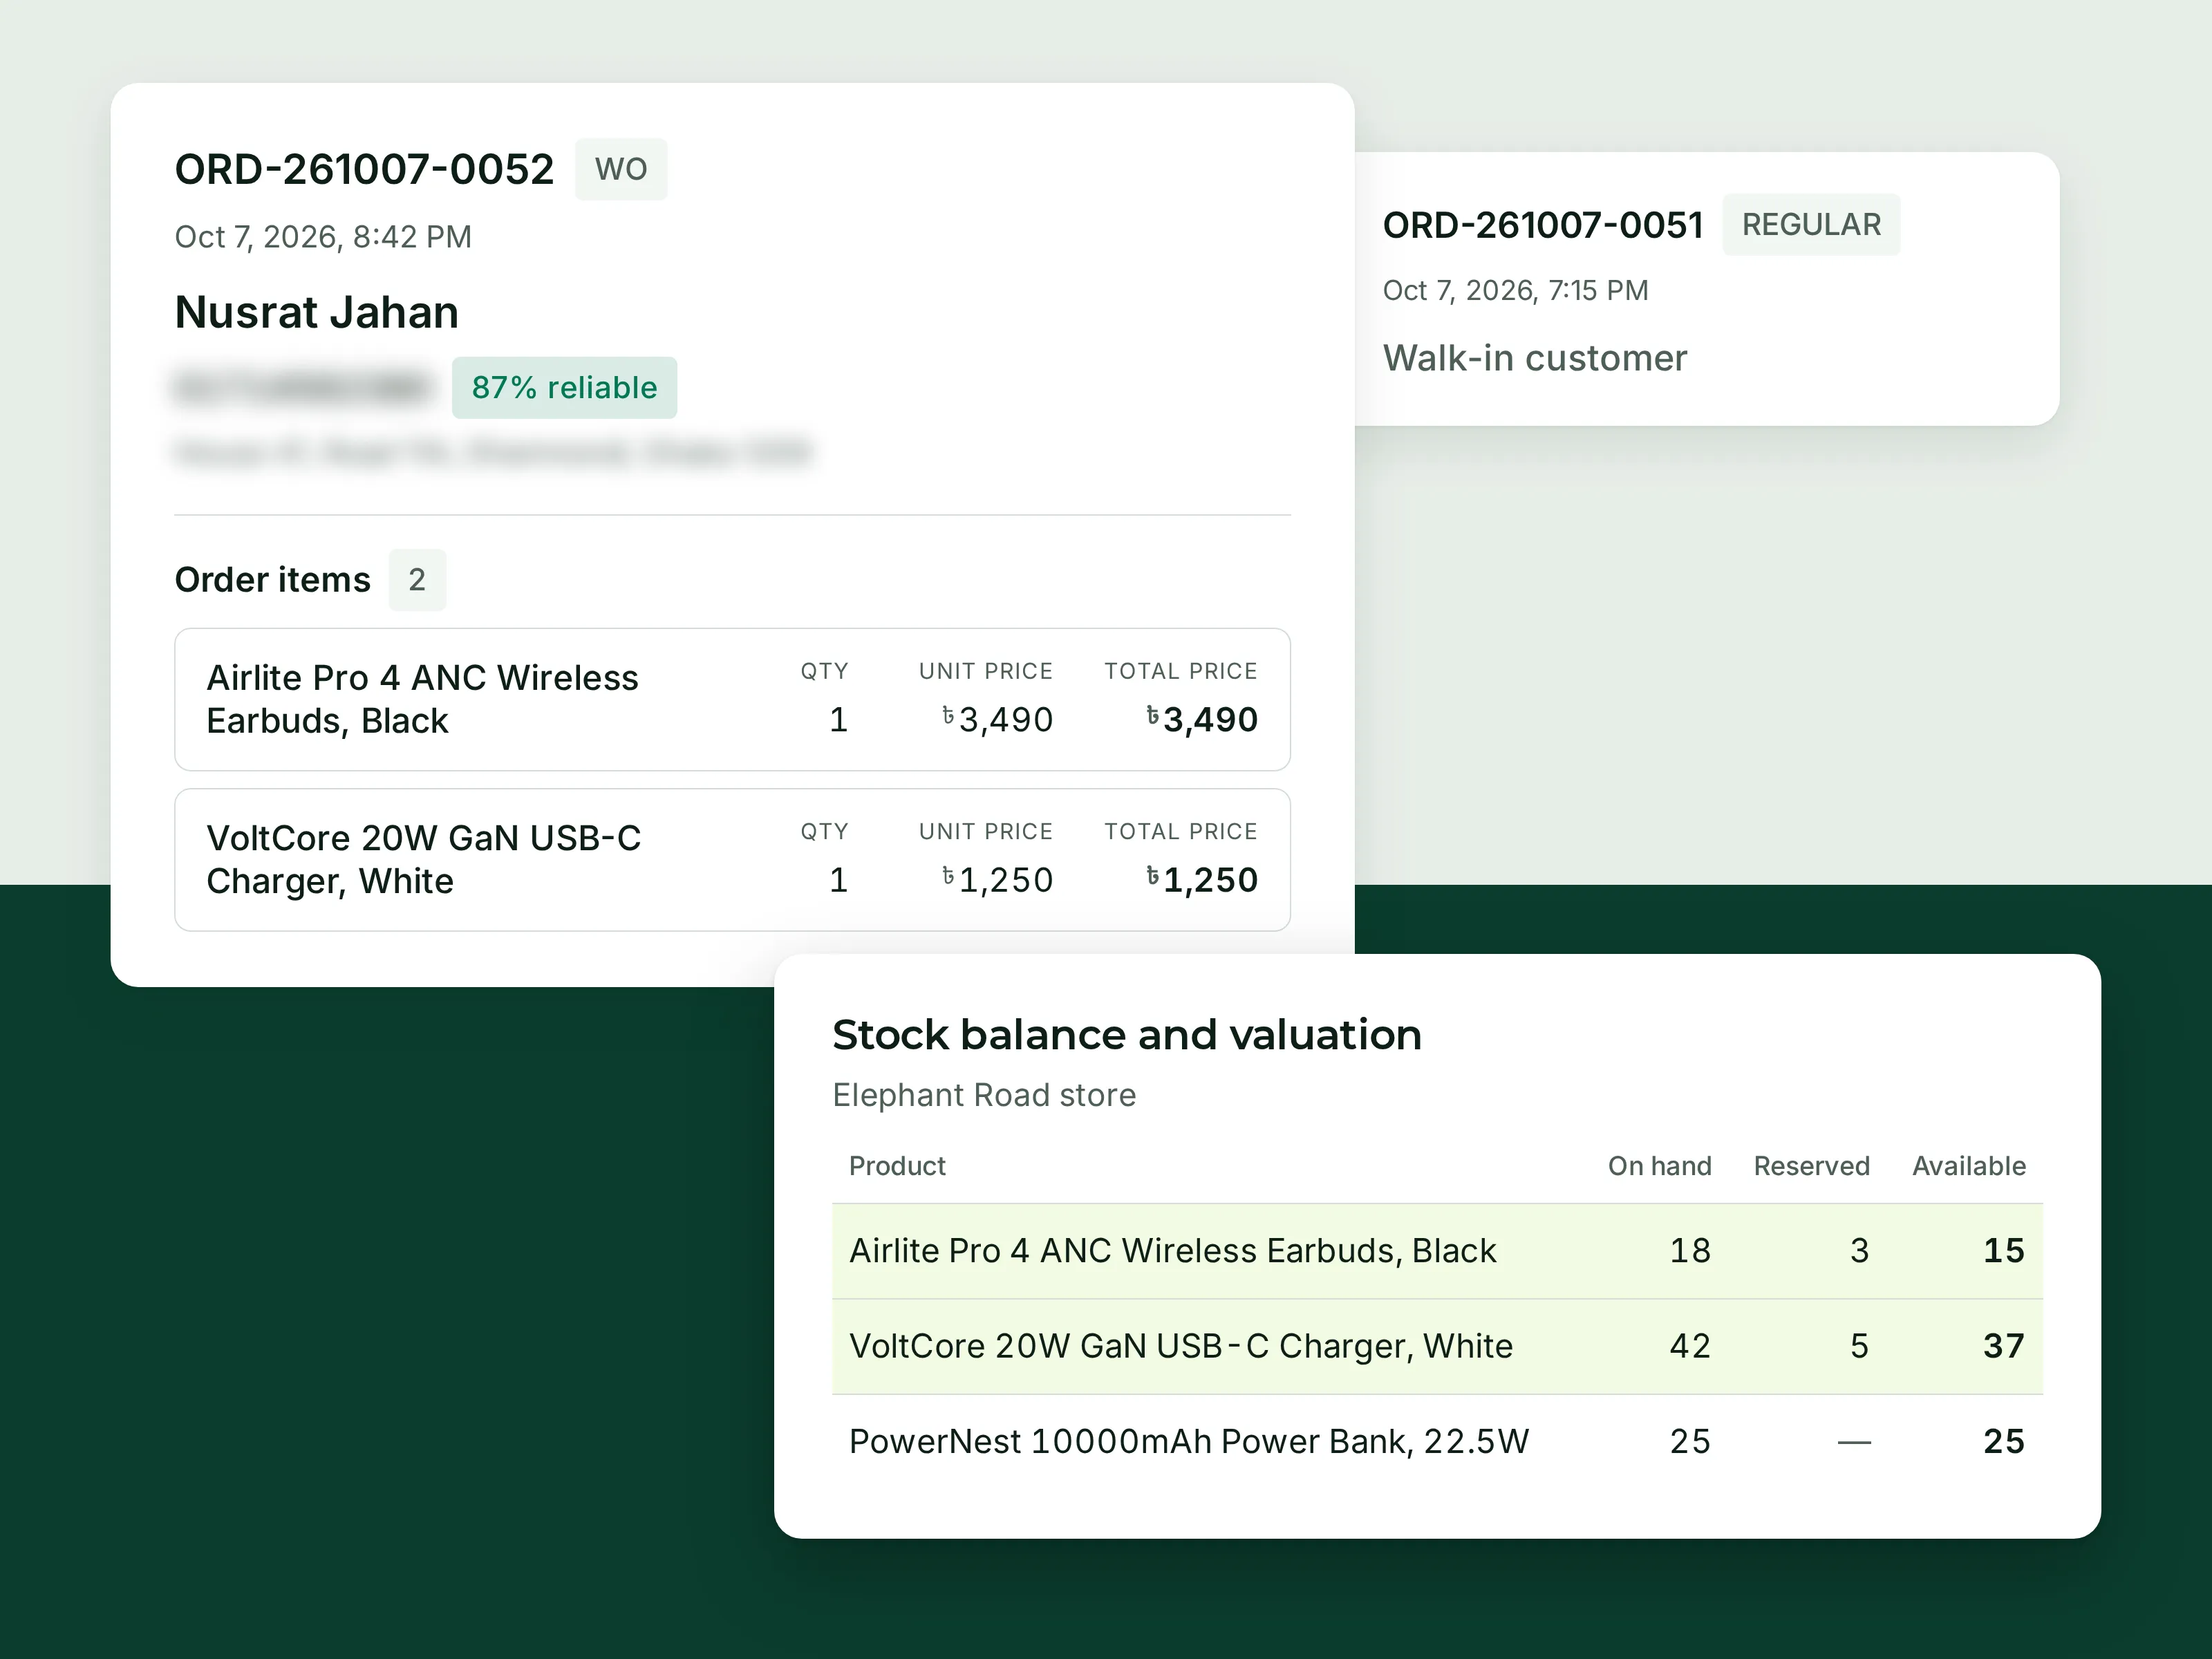Click the Order items heading
This screenshot has width=2212, height=1659.
pos(272,580)
